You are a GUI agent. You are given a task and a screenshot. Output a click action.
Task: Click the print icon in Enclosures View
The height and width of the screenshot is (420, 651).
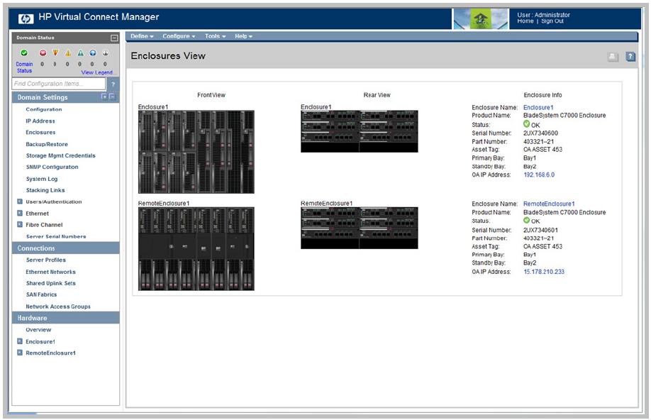point(613,57)
